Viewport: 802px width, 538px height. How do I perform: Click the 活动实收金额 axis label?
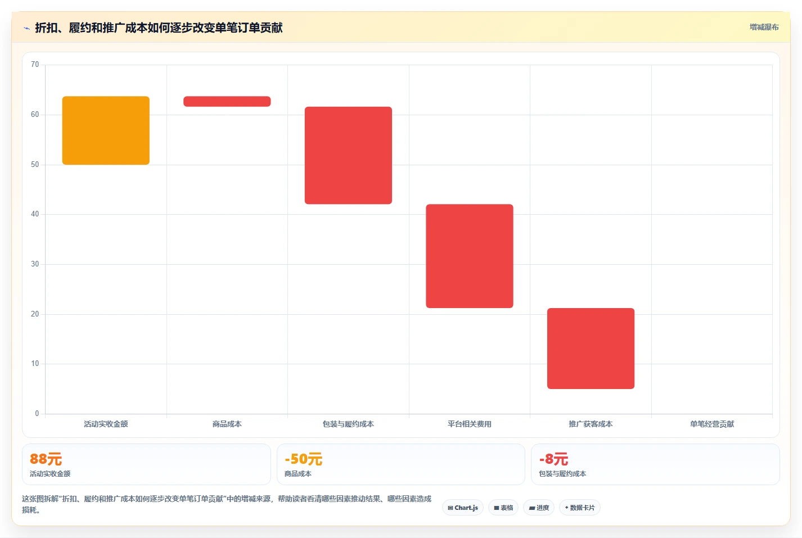pyautogui.click(x=106, y=424)
